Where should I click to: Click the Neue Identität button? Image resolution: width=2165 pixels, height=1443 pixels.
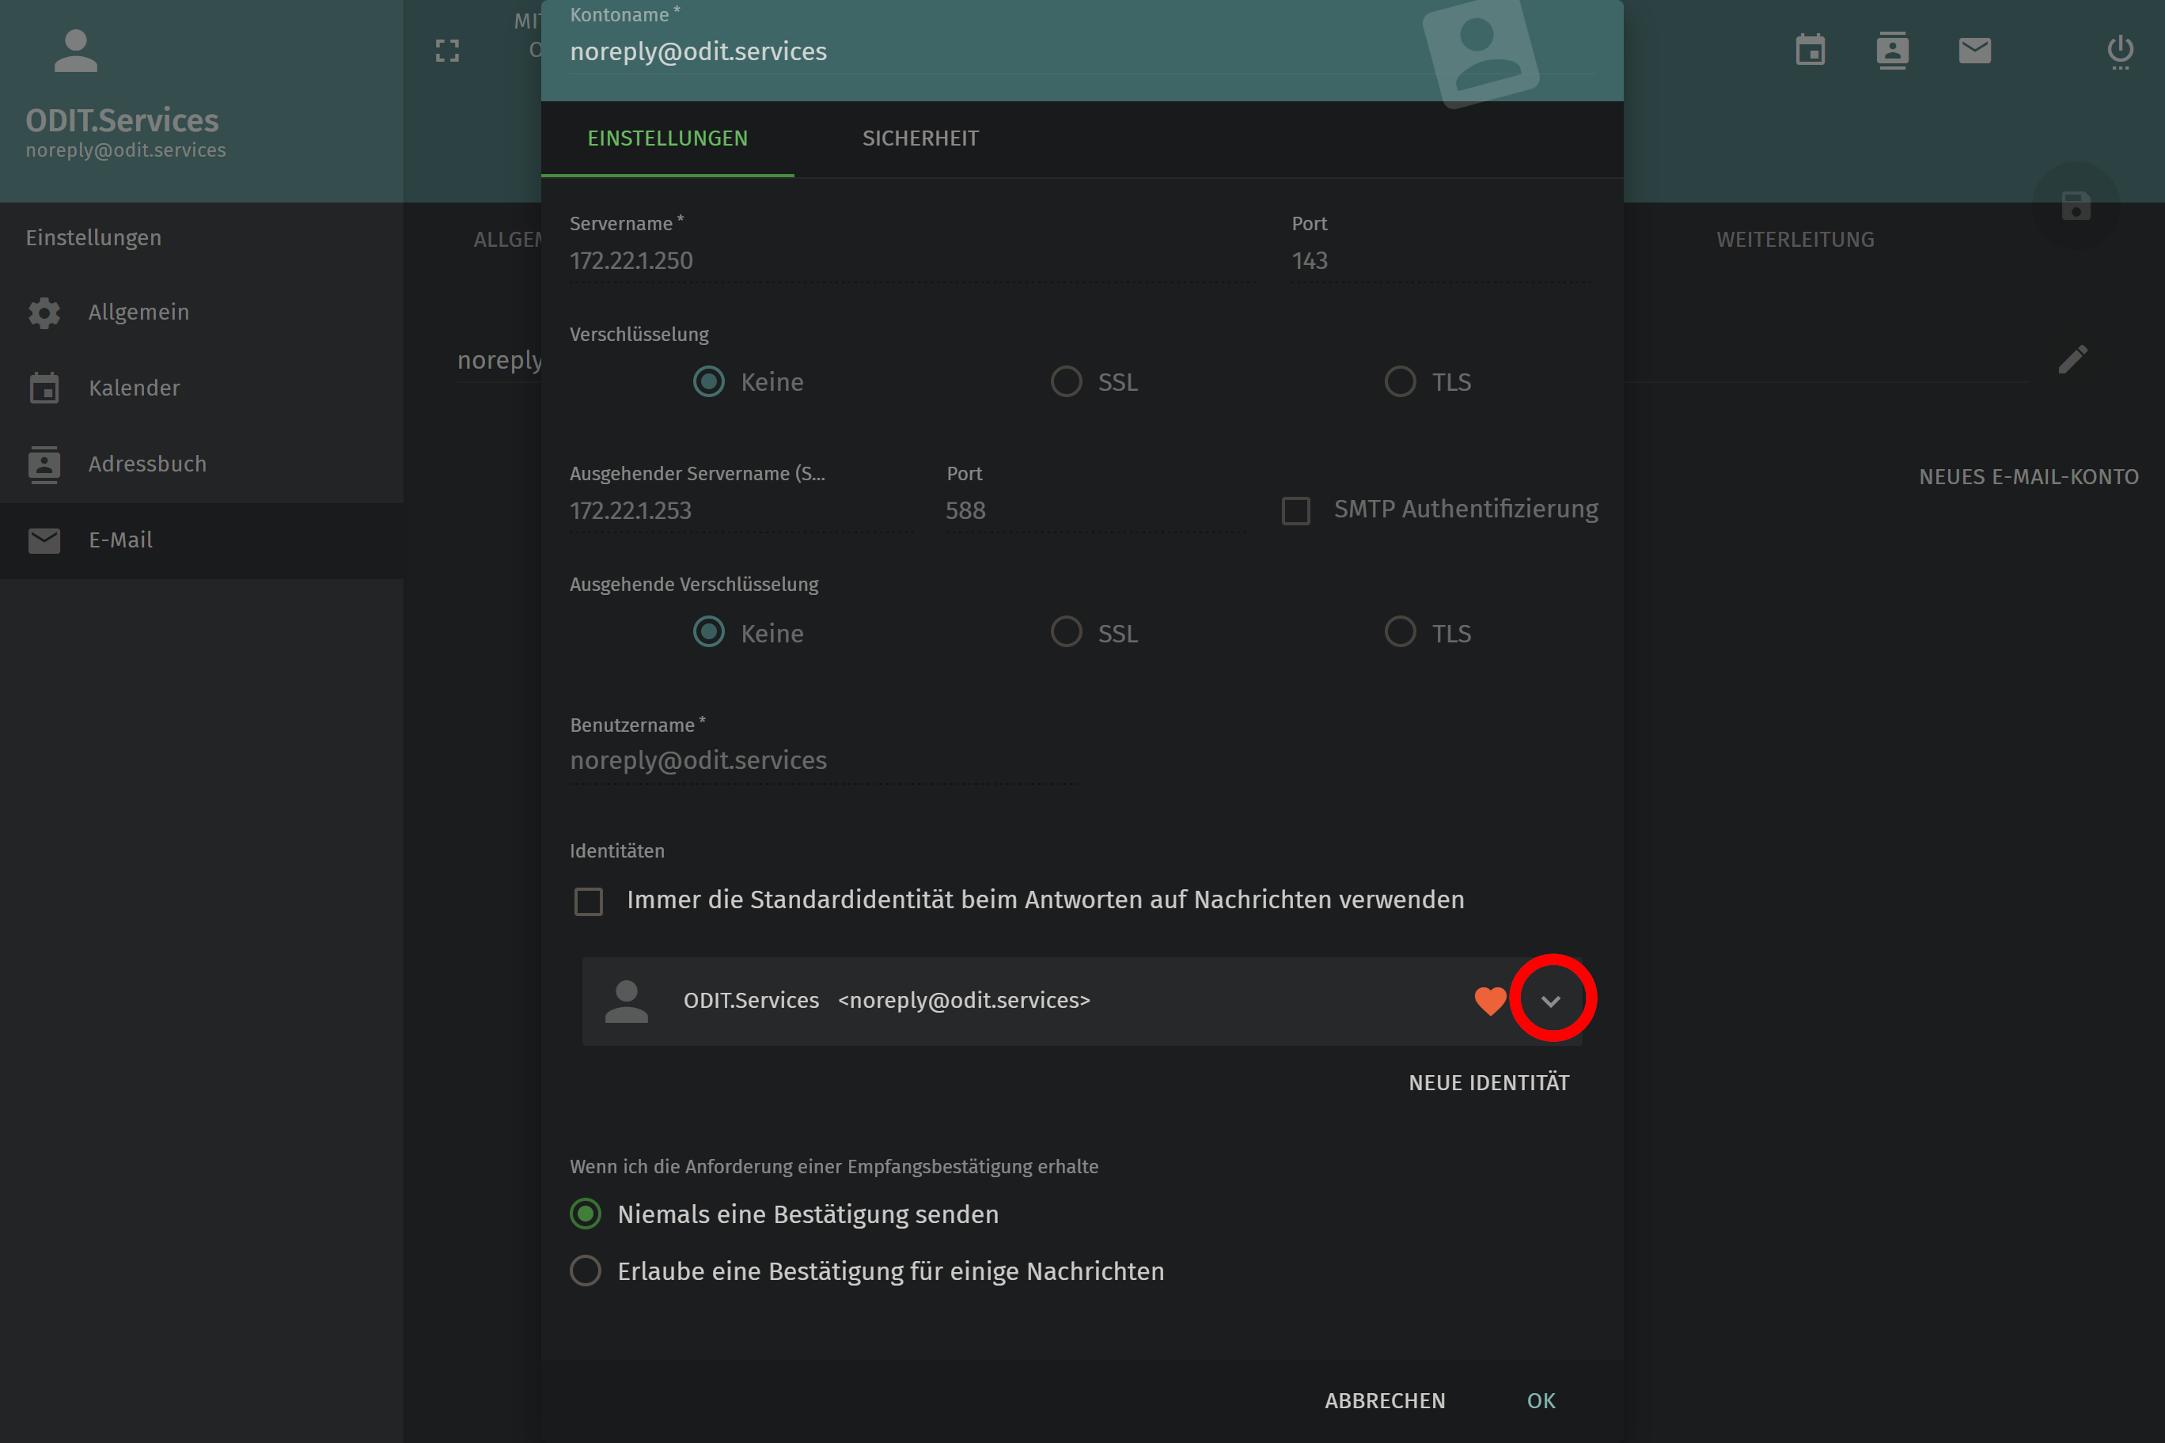coord(1488,1083)
